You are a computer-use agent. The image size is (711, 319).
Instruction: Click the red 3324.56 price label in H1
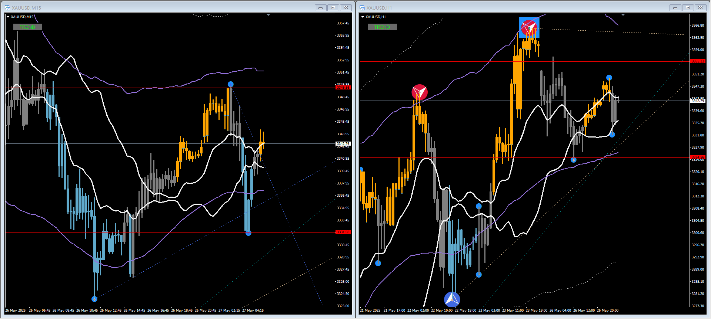point(698,157)
